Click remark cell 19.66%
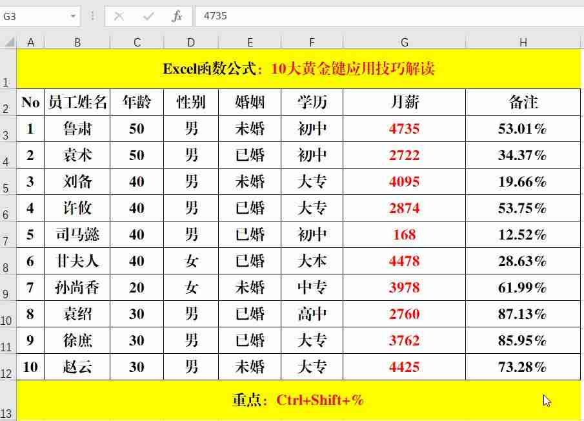The height and width of the screenshot is (421, 584). click(x=523, y=181)
